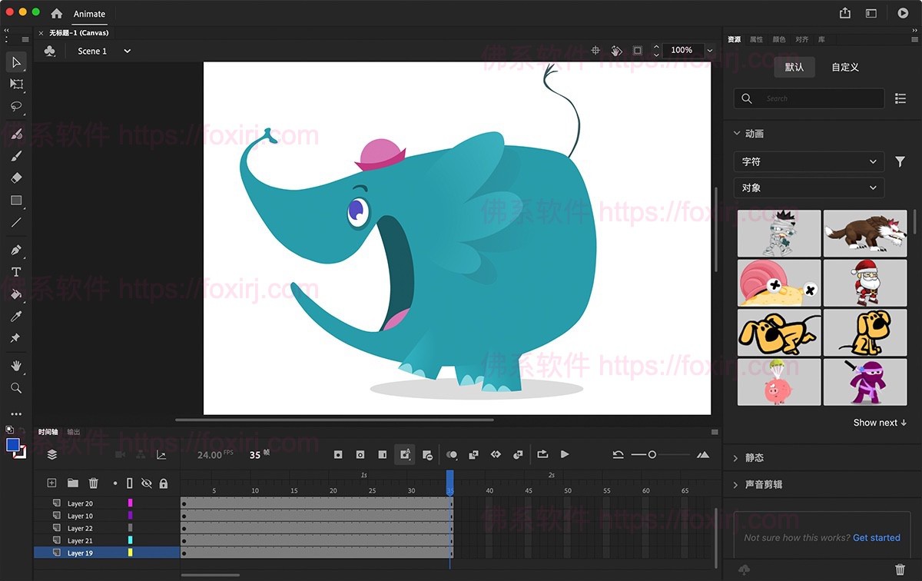Activate the Zoom tool

[x=16, y=388]
